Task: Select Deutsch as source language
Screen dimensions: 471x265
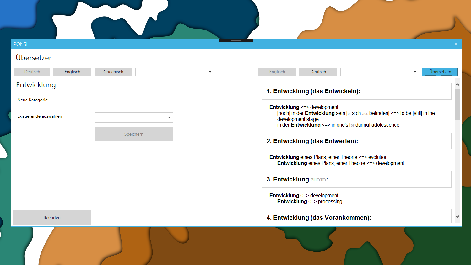Action: point(32,72)
